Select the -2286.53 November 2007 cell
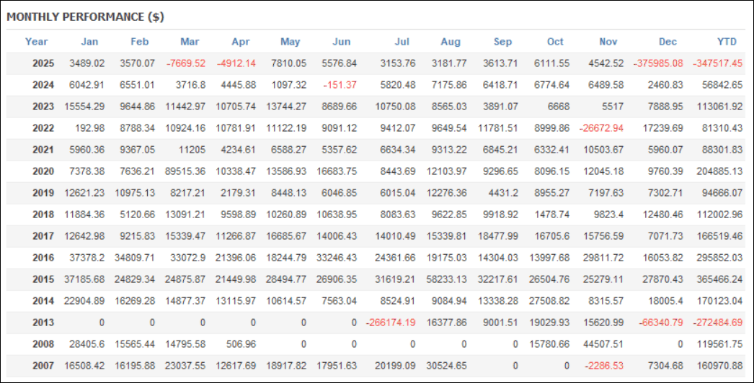The height and width of the screenshot is (383, 754). (604, 366)
